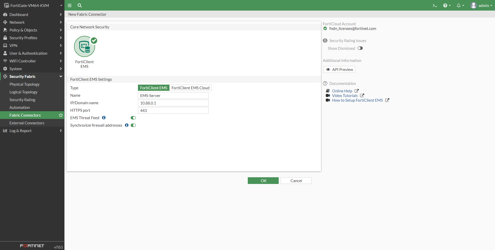Open the notifications bell
495x250 pixels.
coord(459,5)
